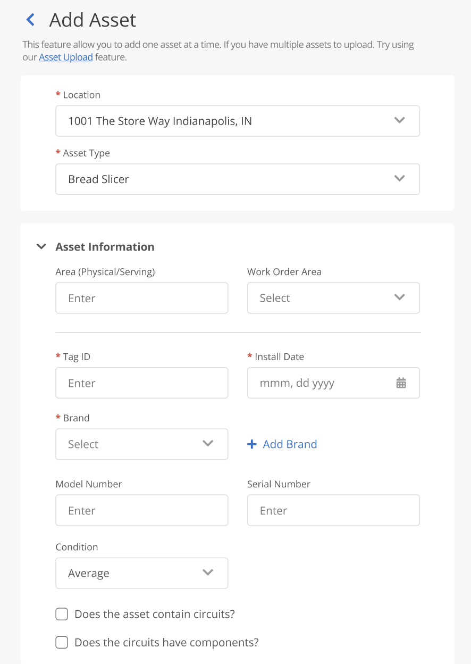Image resolution: width=471 pixels, height=664 pixels.
Task: Open the Location dropdown
Action: coord(238,121)
